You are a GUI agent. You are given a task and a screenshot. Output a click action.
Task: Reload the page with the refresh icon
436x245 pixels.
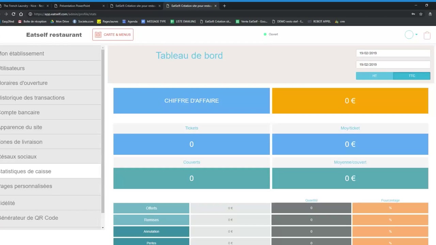(x=13, y=14)
